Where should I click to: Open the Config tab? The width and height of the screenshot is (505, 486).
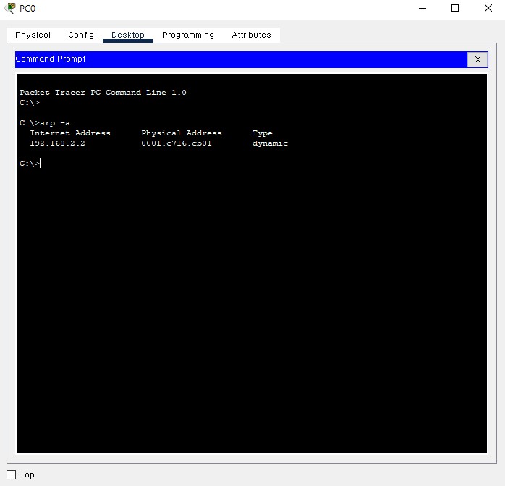pyautogui.click(x=81, y=35)
